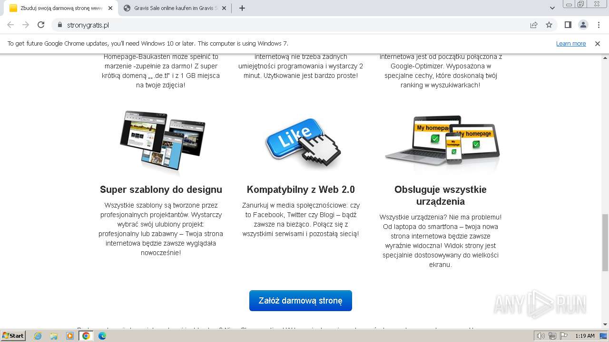
Task: Open Chrome profile avatar menu
Action: coord(583,25)
